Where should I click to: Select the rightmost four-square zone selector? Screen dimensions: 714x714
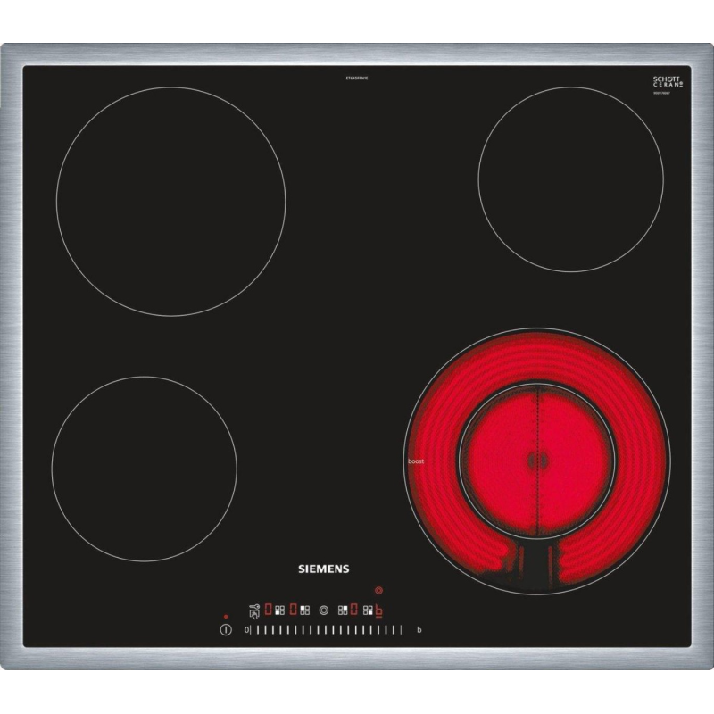coord(367,610)
